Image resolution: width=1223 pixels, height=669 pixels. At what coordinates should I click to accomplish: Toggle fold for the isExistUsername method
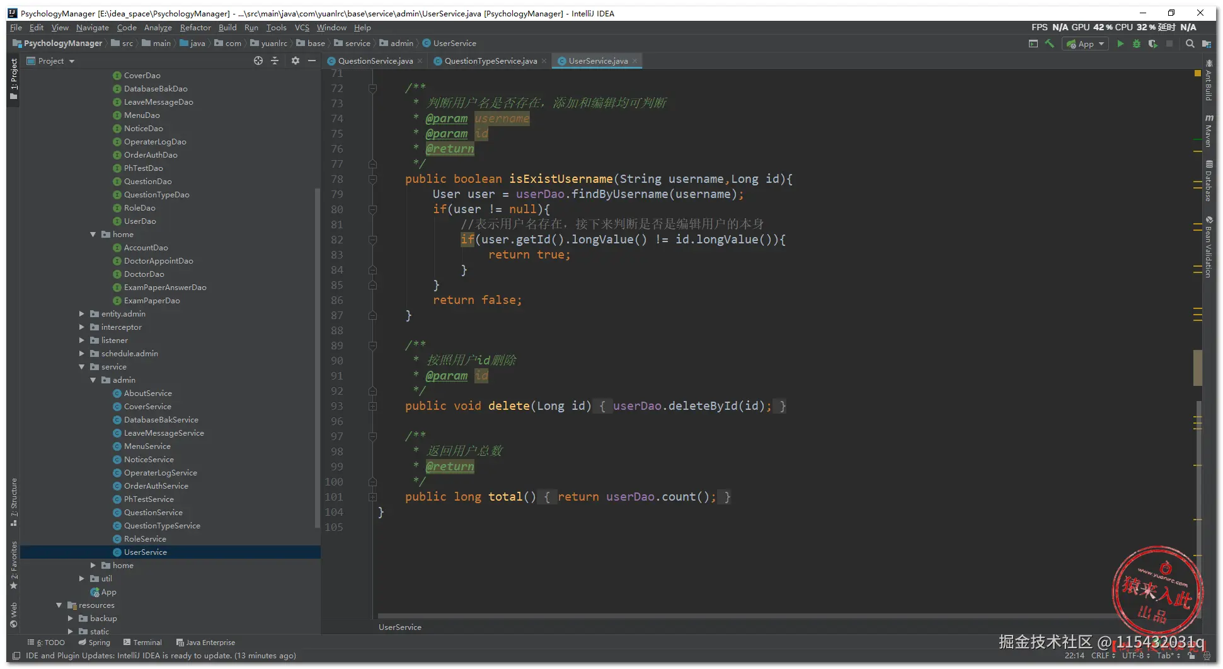pos(372,180)
